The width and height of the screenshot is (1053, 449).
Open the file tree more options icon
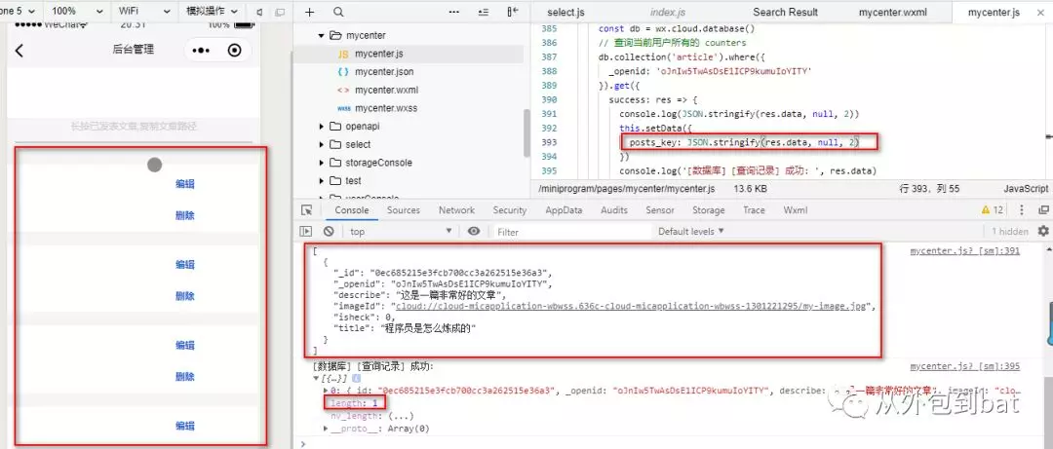click(454, 12)
